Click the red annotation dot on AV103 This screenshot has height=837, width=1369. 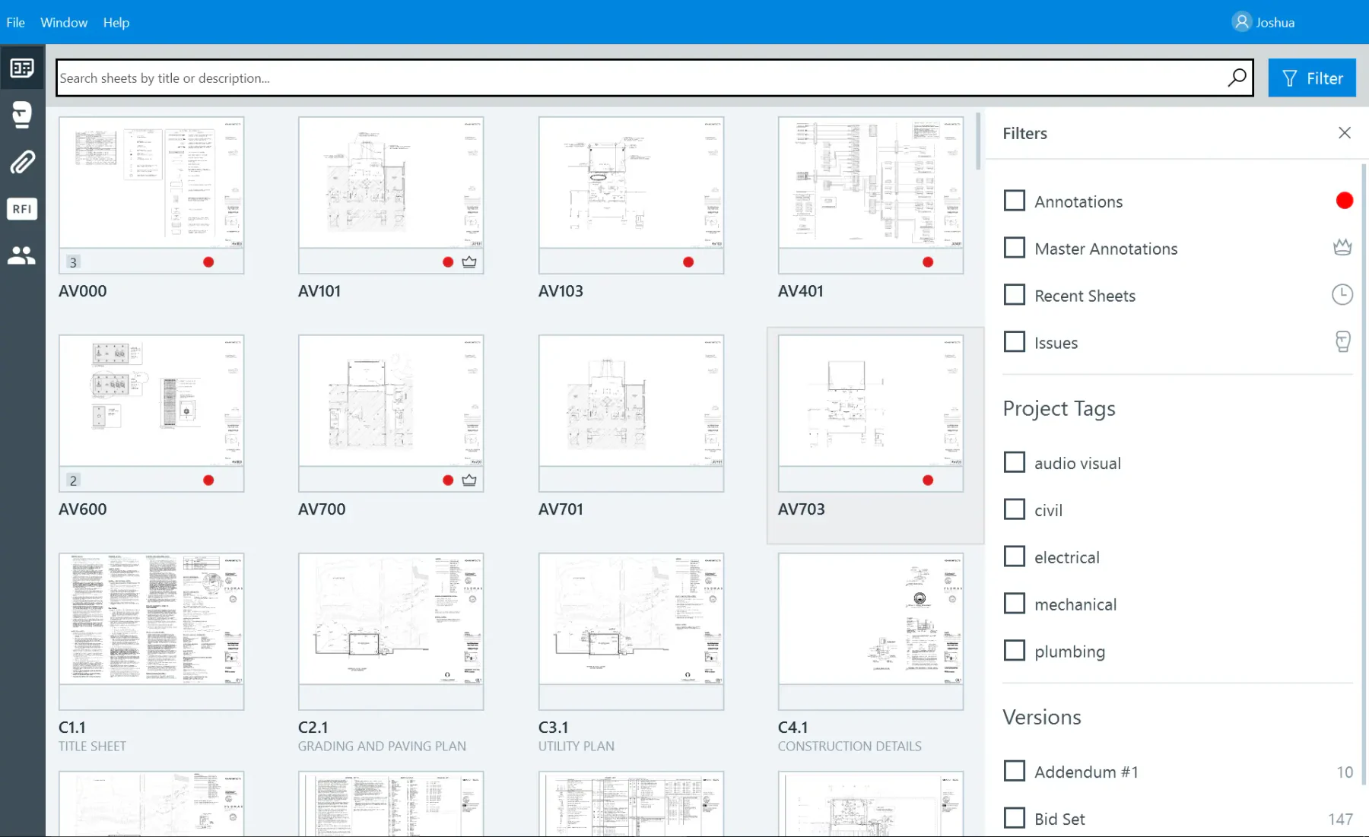coord(688,262)
